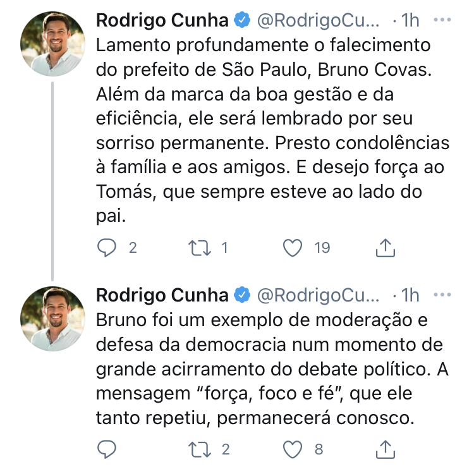Open the more options menu on first tweet
The image size is (474, 469).
(442, 20)
